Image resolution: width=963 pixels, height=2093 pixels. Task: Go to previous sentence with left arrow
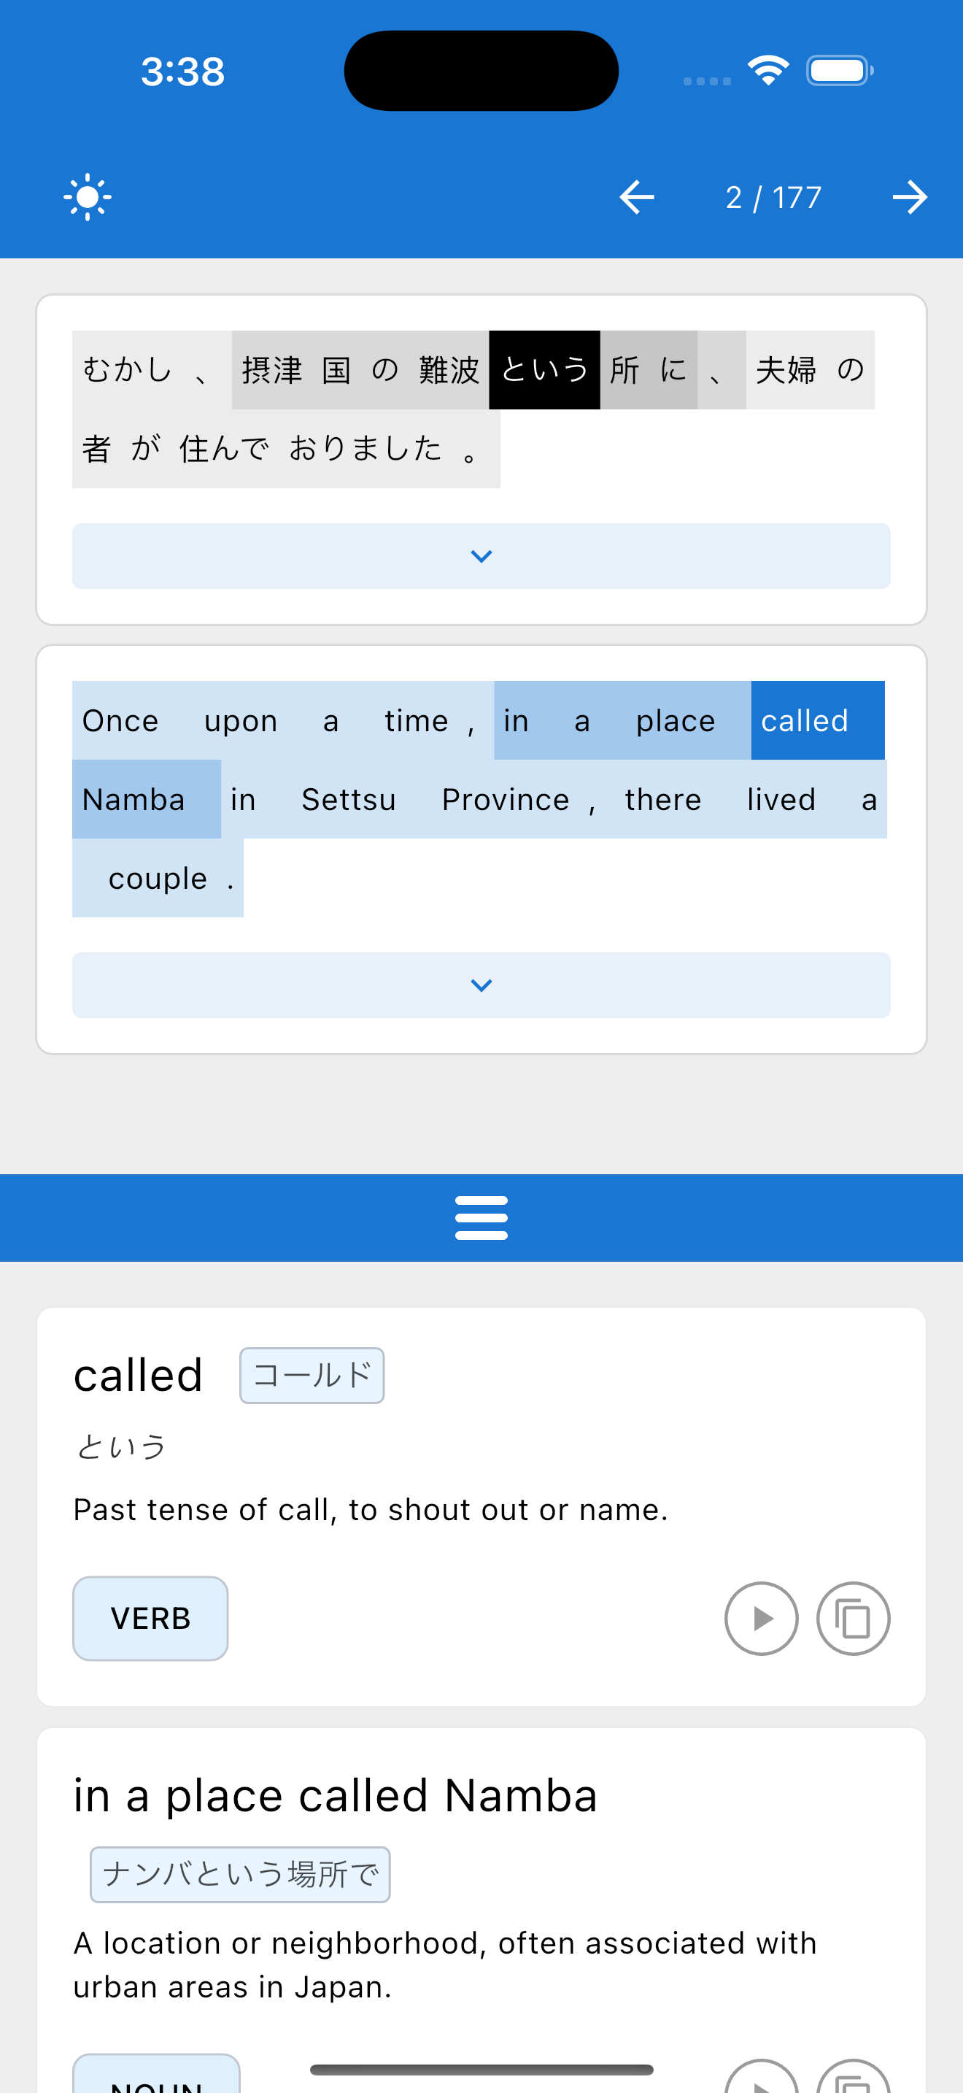click(637, 198)
